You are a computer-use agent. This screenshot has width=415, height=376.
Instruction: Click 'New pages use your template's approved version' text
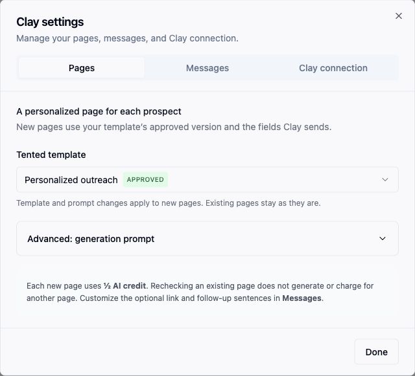[x=174, y=127]
